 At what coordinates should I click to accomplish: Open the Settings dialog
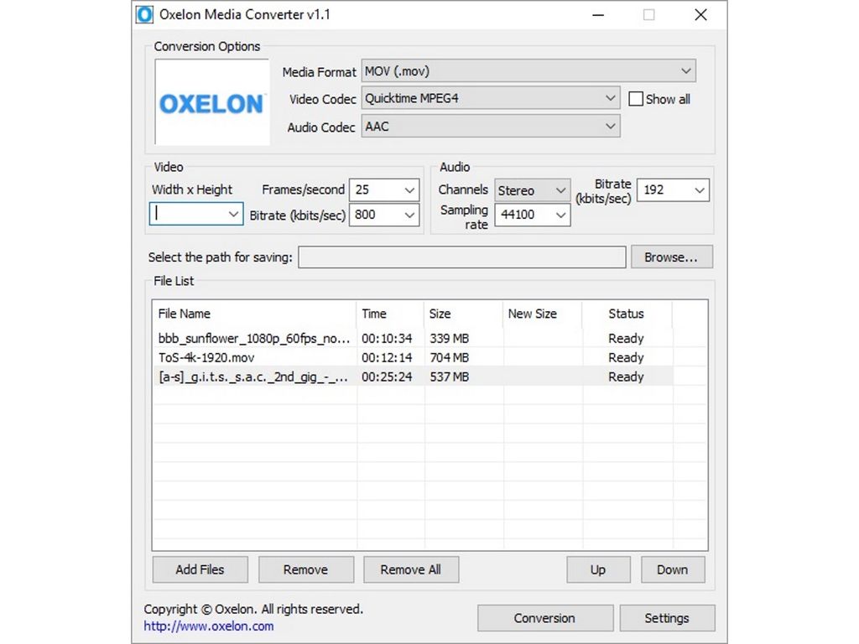[x=667, y=618]
